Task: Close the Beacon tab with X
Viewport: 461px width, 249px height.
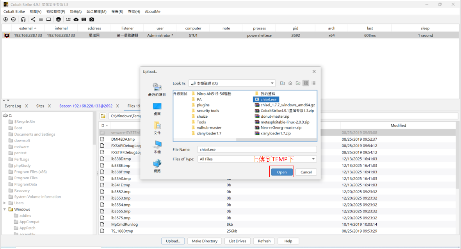Action: [x=117, y=106]
